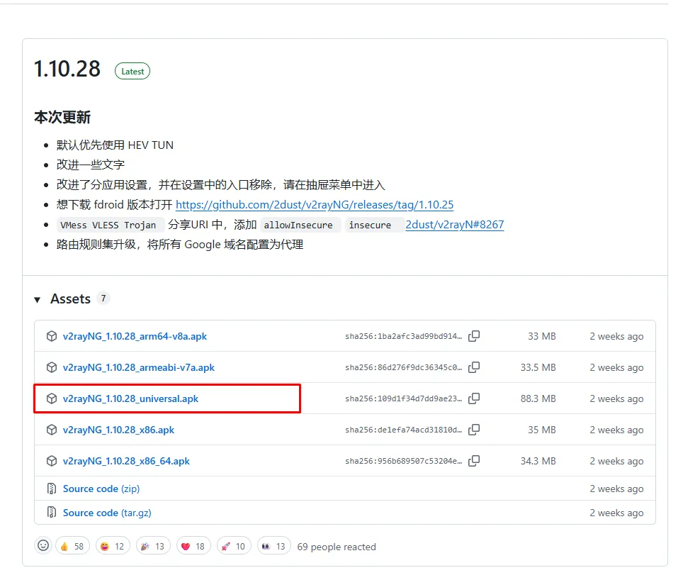Copy sha256 hash for arm64-v8a apk

coord(474,336)
